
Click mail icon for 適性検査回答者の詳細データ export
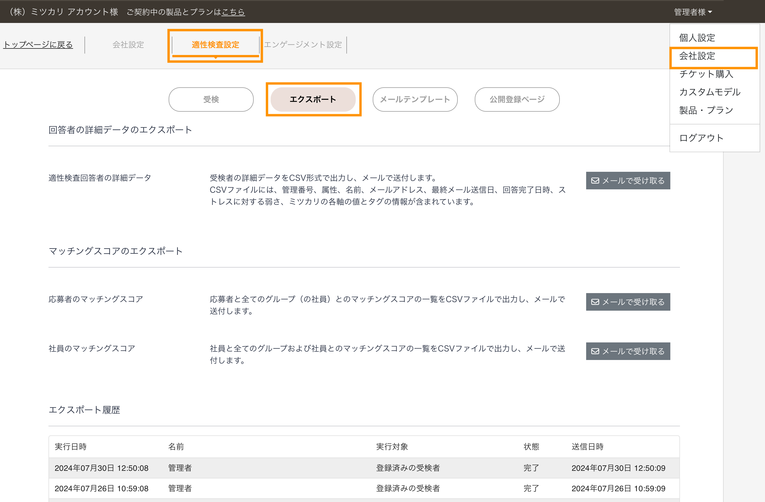click(x=595, y=181)
